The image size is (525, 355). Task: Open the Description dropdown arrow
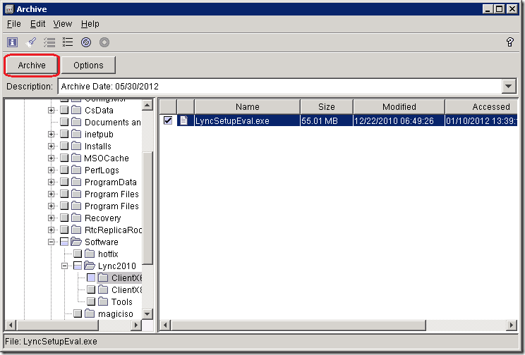(509, 86)
